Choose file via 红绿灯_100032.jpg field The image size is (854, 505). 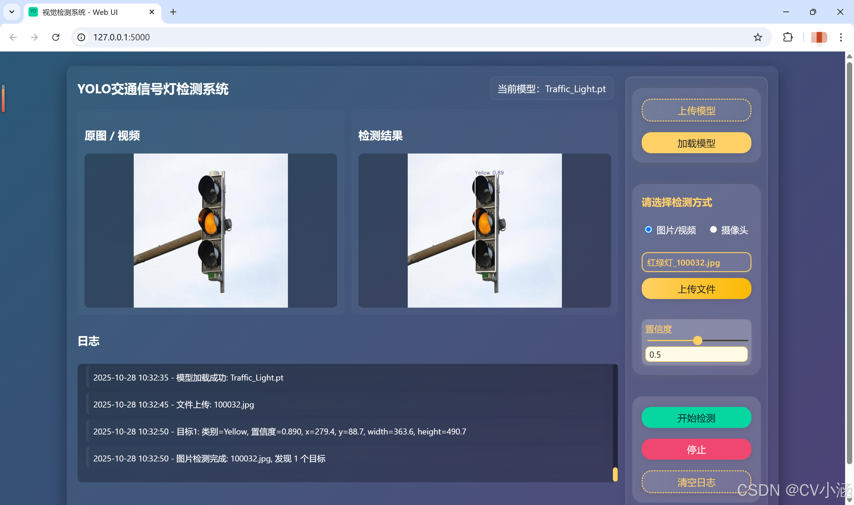pyautogui.click(x=696, y=262)
